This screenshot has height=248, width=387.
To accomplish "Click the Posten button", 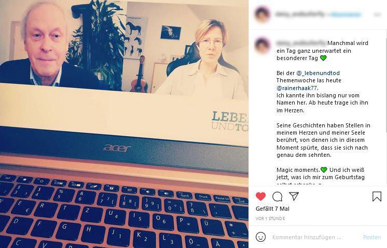I will click(372, 237).
